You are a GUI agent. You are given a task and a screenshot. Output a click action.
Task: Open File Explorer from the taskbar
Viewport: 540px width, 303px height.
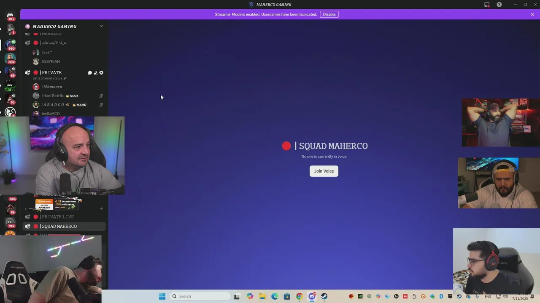pyautogui.click(x=262, y=296)
